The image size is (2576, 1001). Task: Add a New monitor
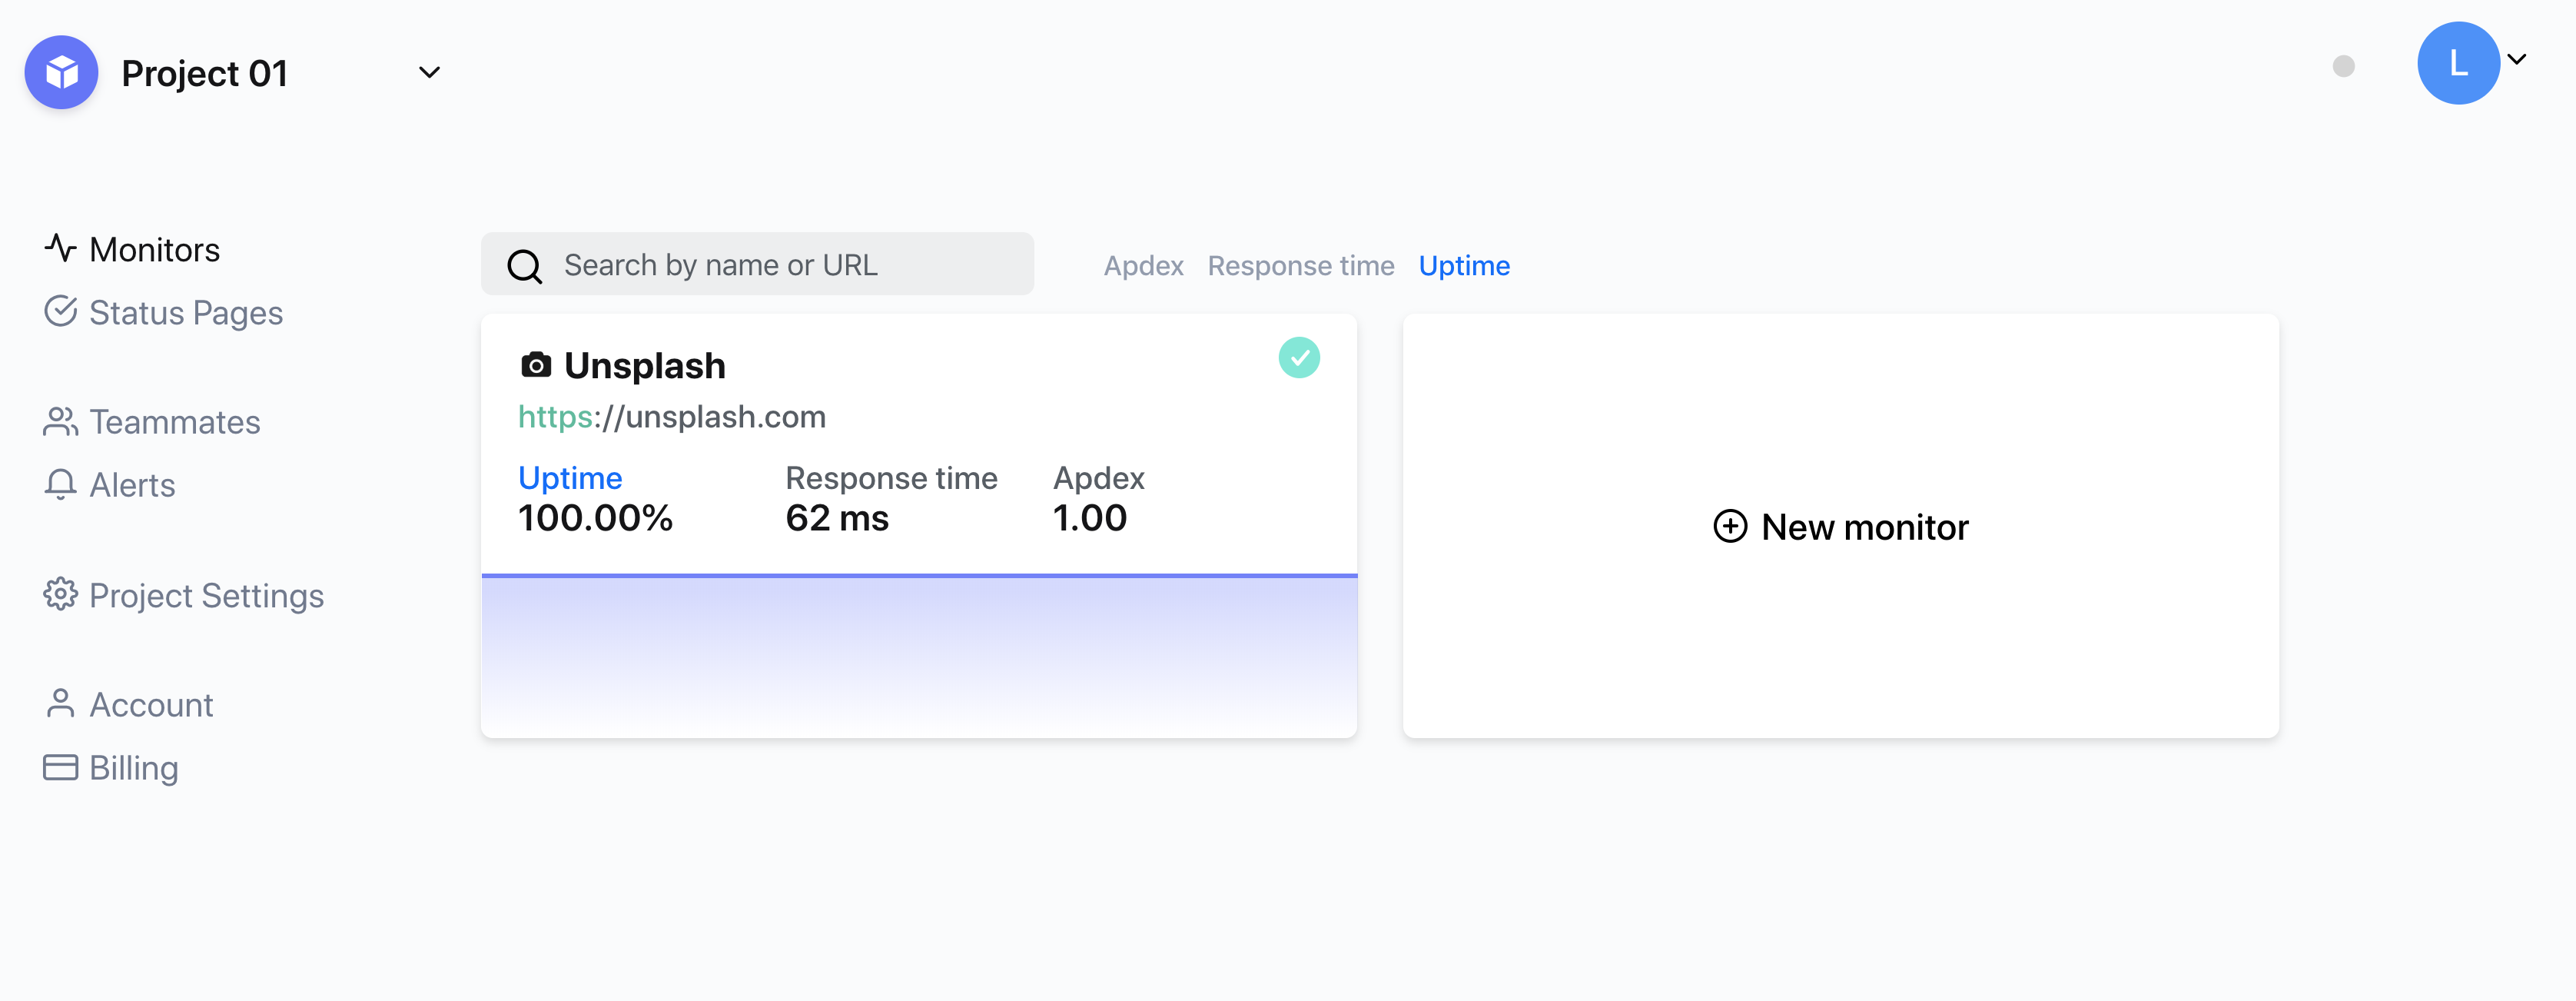(1840, 527)
